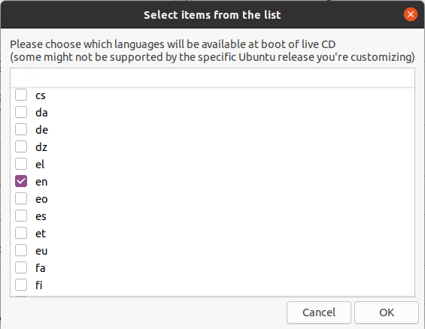Click the OK button
The height and width of the screenshot is (329, 425).
point(387,312)
